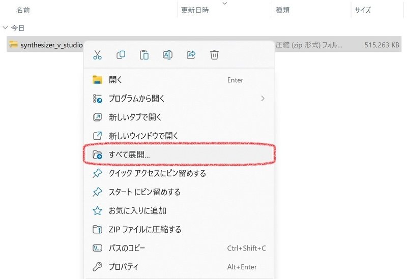Select 開く from the context menu

click(179, 80)
